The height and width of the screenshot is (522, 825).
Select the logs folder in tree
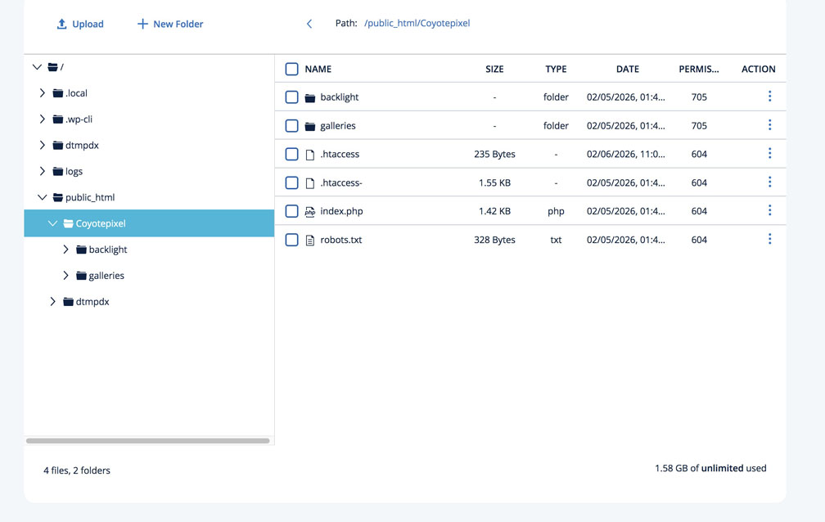point(74,172)
